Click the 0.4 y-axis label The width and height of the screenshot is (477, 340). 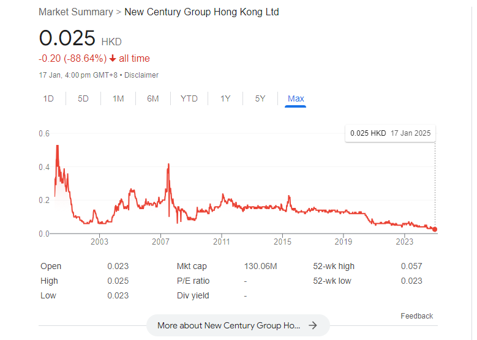tap(44, 167)
